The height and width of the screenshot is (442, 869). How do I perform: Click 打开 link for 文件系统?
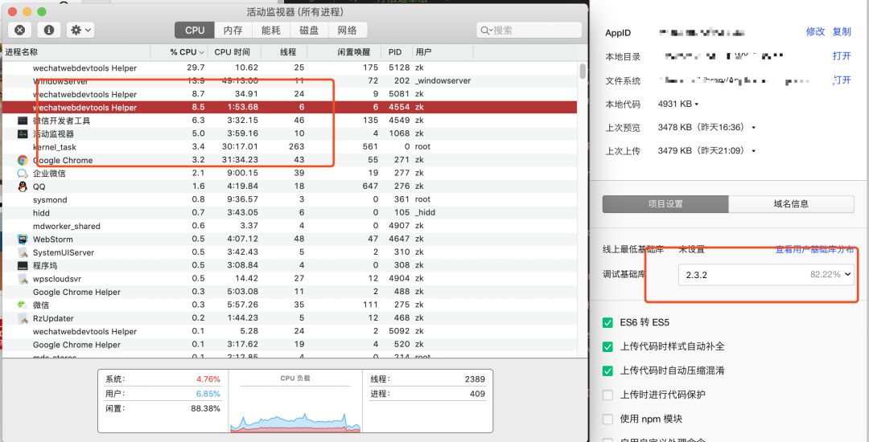point(842,80)
